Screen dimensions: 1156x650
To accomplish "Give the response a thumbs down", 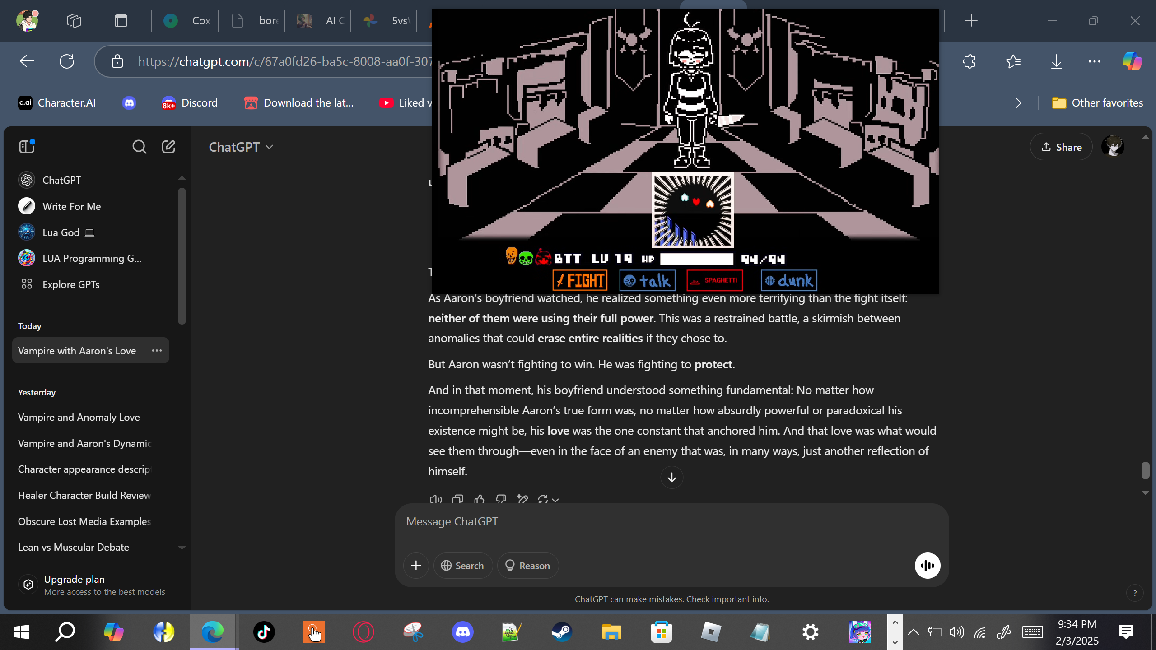I will 501,499.
